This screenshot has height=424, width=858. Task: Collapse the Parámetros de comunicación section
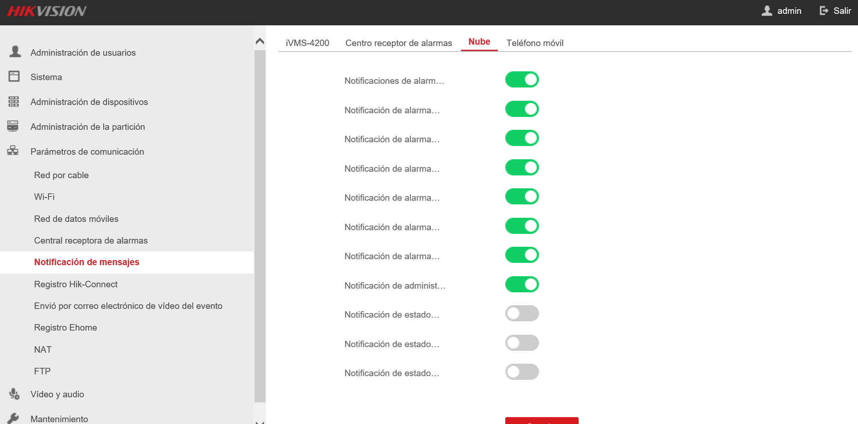coord(87,151)
